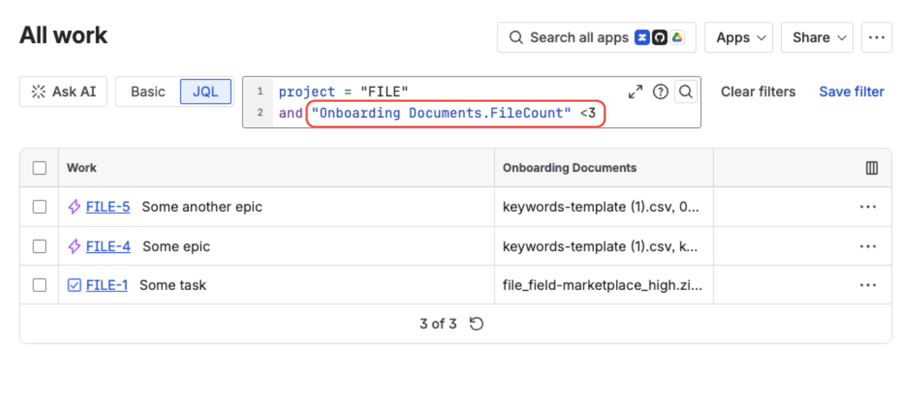
Task: Click the Save filter link
Action: tap(851, 92)
